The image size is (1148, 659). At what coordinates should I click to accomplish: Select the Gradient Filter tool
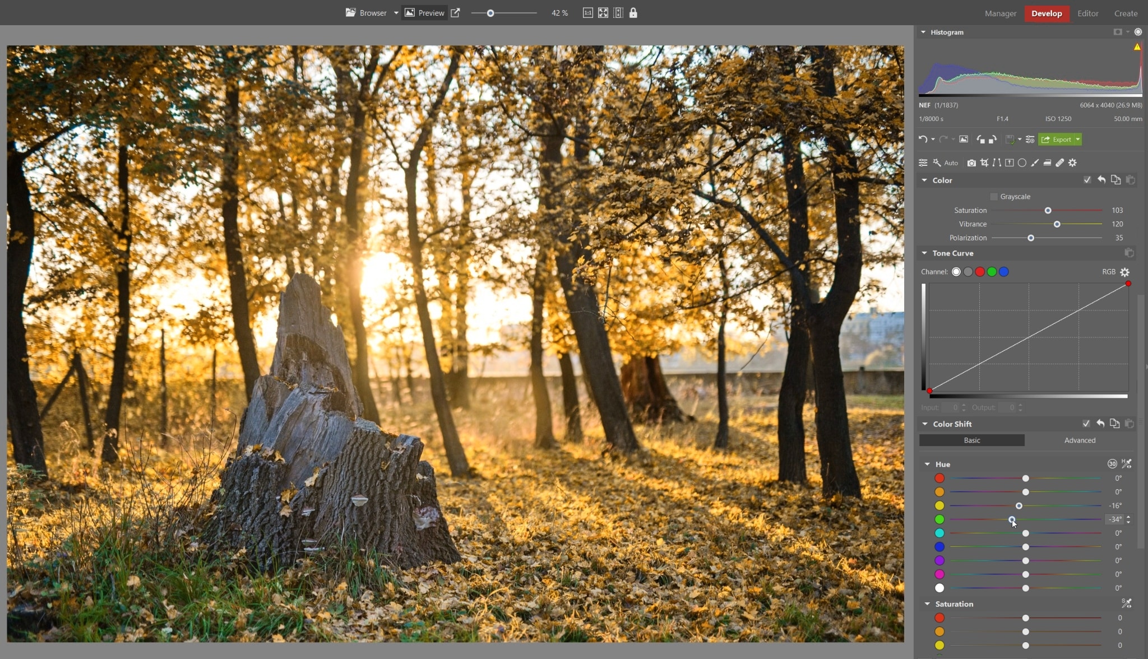click(1010, 163)
